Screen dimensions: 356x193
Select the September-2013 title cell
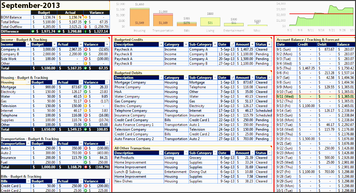(x=31, y=6)
